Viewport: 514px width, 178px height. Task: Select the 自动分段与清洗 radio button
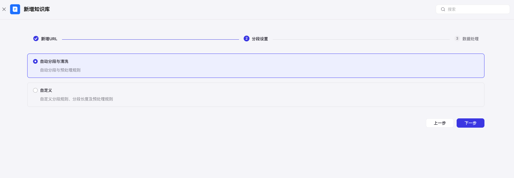(35, 61)
